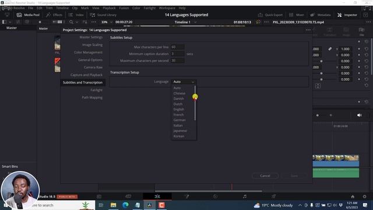
Task: Click the speaker volume icon in viewer
Action: pos(359,116)
